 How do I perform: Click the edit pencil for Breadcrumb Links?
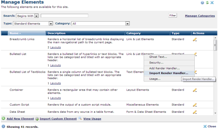195,39
